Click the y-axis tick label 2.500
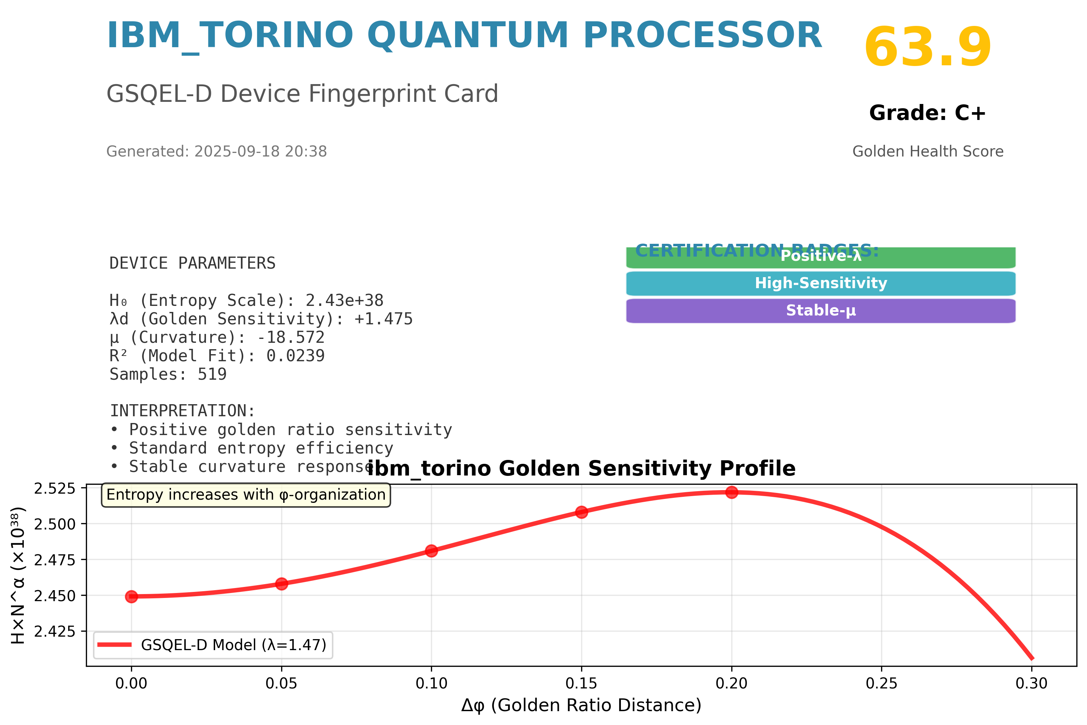Image resolution: width=1087 pixels, height=725 pixels. pyautogui.click(x=55, y=524)
